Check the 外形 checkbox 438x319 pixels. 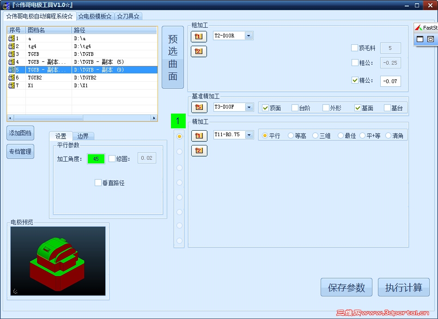pyautogui.click(x=326, y=108)
